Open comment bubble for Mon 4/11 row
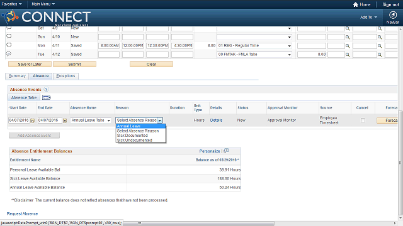The height and width of the screenshot is (226, 403). click(x=9, y=45)
